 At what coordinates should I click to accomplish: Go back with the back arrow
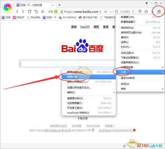(17, 12)
